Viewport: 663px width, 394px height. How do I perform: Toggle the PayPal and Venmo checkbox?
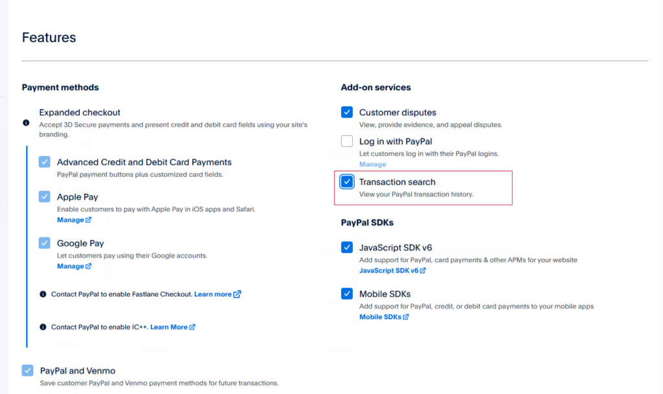[28, 371]
